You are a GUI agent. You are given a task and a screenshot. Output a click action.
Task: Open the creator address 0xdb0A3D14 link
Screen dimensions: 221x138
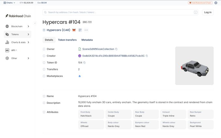click(113, 56)
